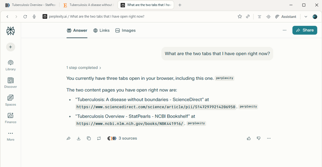
Task: Open the Spaces sidebar section
Action: pyautogui.click(x=11, y=100)
